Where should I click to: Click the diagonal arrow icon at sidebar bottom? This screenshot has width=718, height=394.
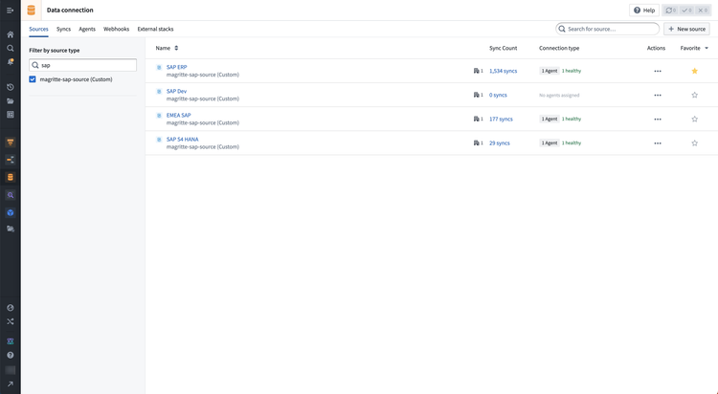coord(11,383)
